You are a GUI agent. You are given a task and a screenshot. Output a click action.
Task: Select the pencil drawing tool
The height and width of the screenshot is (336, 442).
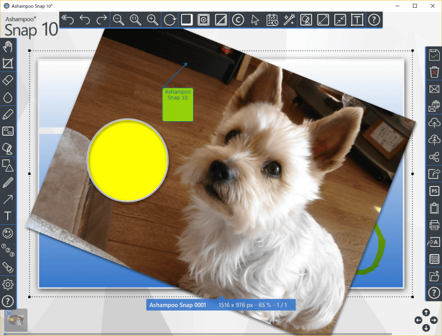tap(8, 183)
